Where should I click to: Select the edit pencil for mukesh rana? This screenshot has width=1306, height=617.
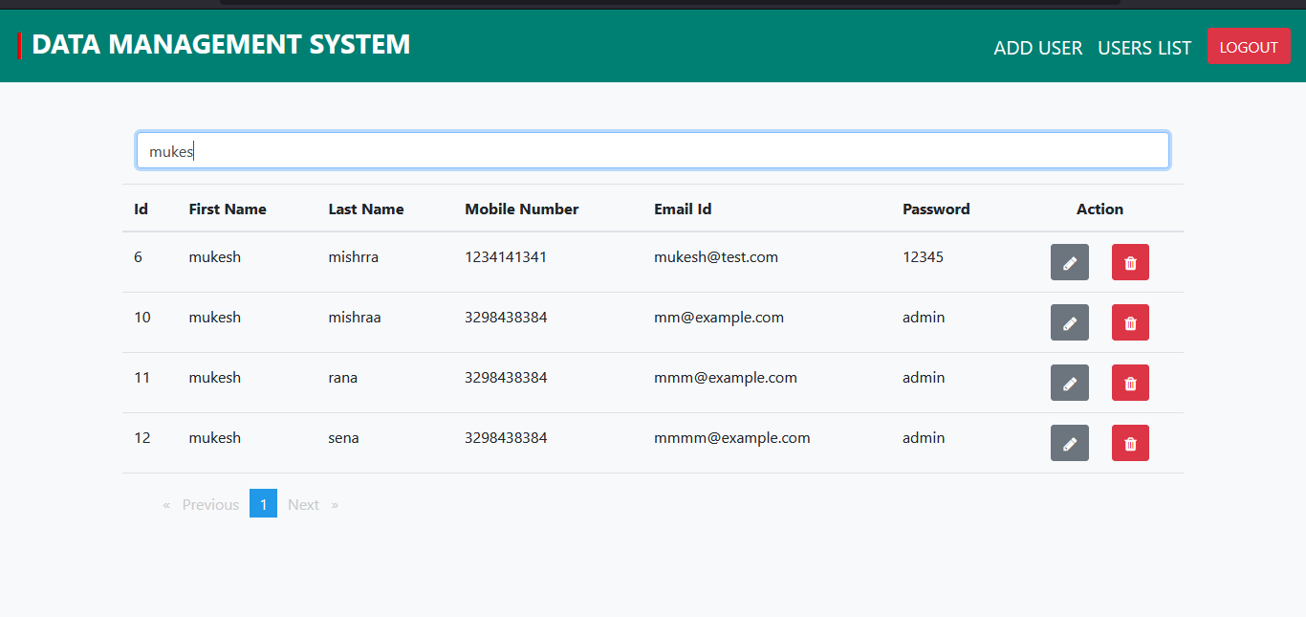pos(1069,383)
